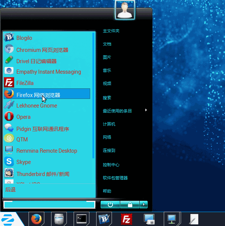Click the Chromium browser icon in menu

(x=9, y=49)
